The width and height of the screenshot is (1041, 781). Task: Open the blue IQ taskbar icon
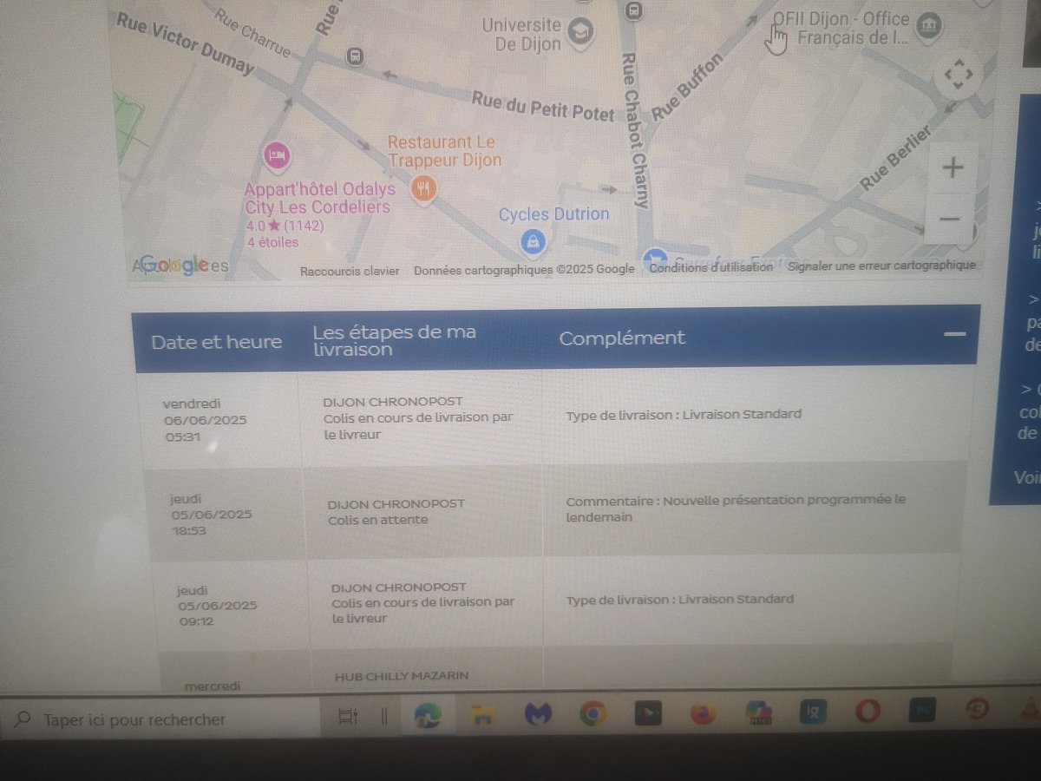(815, 712)
